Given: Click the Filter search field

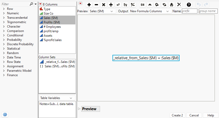Looking at the screenshot, I should click(x=15, y=4).
